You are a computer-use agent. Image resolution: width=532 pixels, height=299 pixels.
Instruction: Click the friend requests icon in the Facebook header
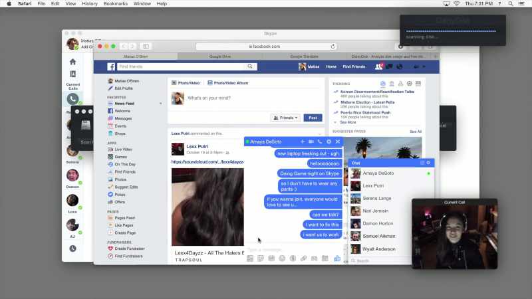coord(378,66)
